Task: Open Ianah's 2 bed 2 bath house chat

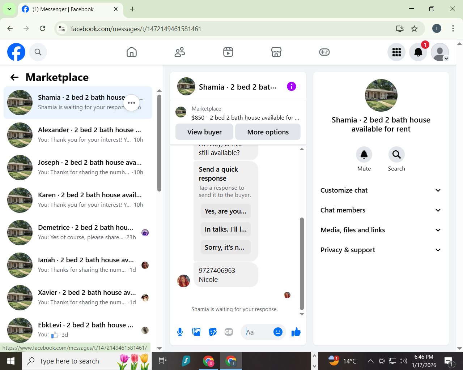Action: pos(78,265)
